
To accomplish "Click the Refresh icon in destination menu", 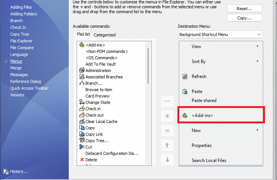I will [x=185, y=76].
